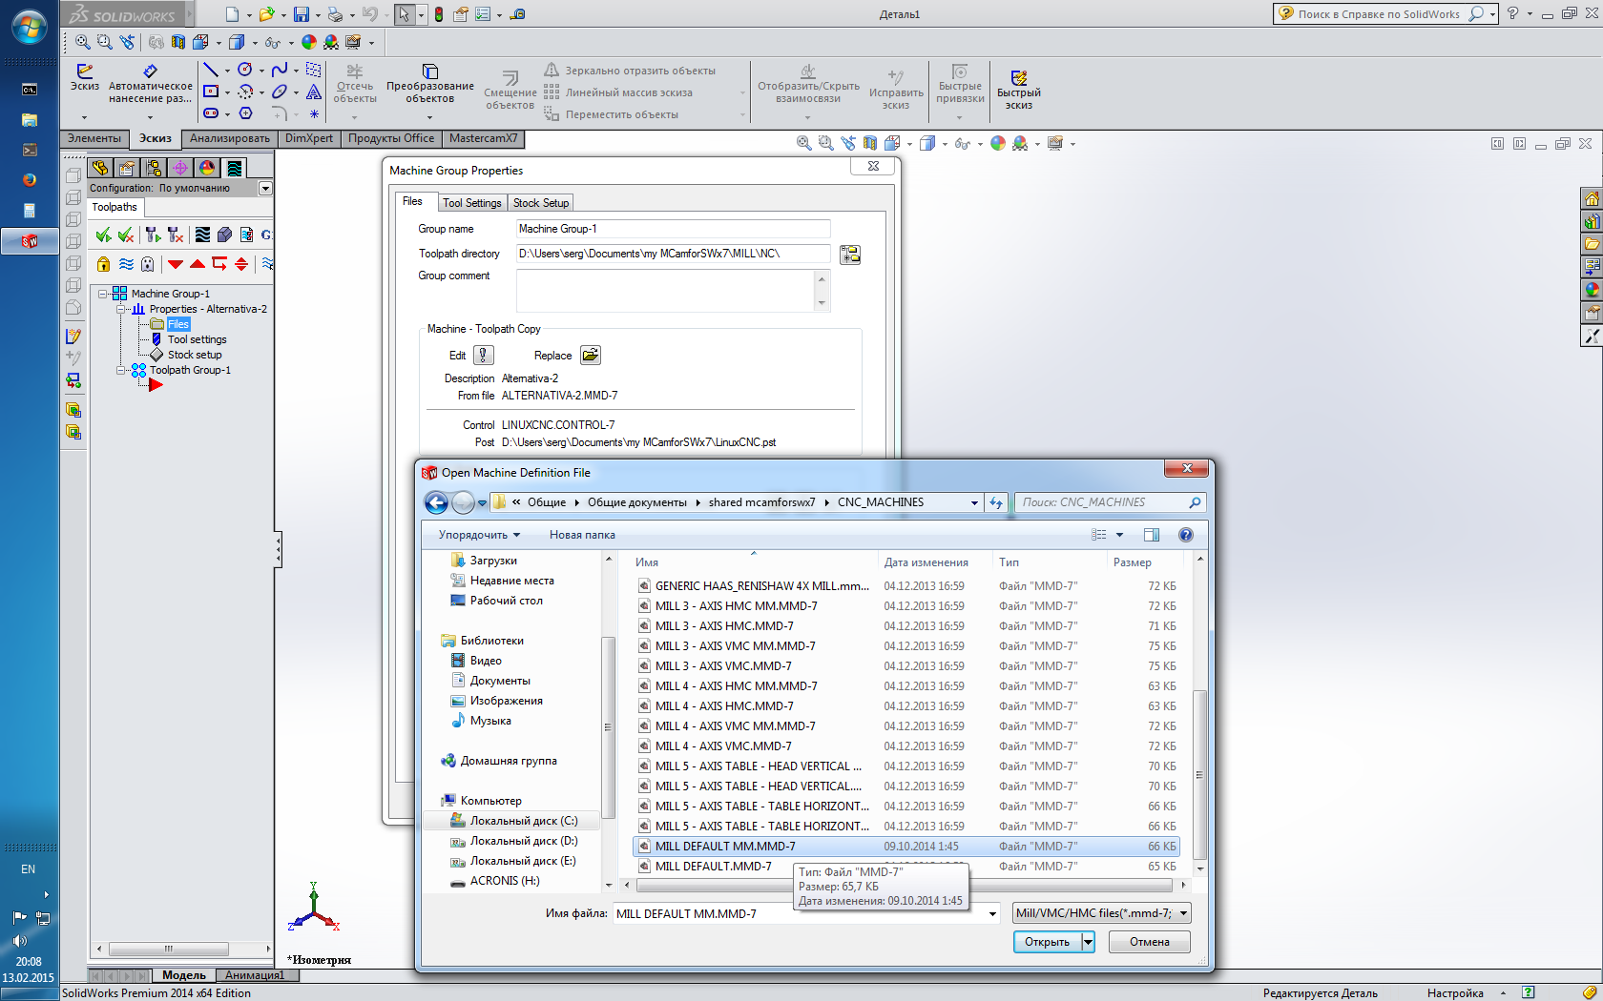Select the Line sketch tool
This screenshot has height=1001, width=1603.
click(x=211, y=70)
